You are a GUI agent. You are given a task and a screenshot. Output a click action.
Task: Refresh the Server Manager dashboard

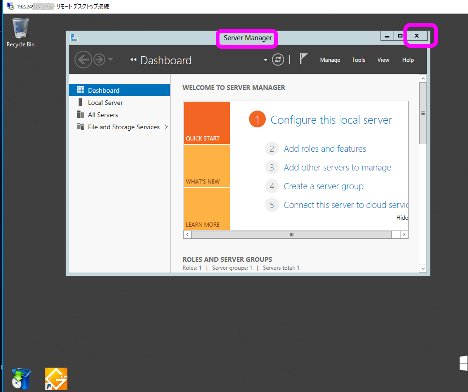pyautogui.click(x=278, y=60)
